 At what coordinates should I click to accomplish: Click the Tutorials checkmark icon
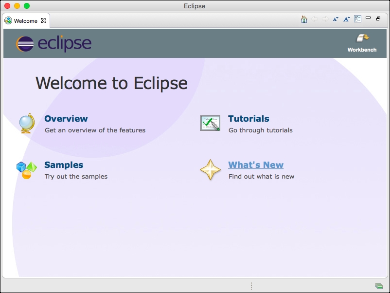(210, 123)
